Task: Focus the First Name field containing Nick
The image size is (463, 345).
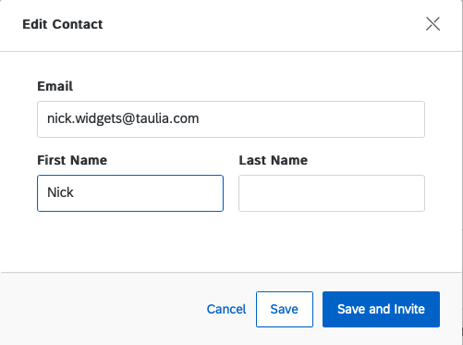Action: (x=130, y=193)
